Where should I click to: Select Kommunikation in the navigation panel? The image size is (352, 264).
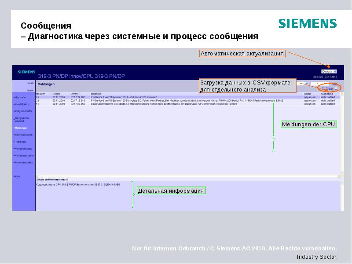(x=26, y=134)
